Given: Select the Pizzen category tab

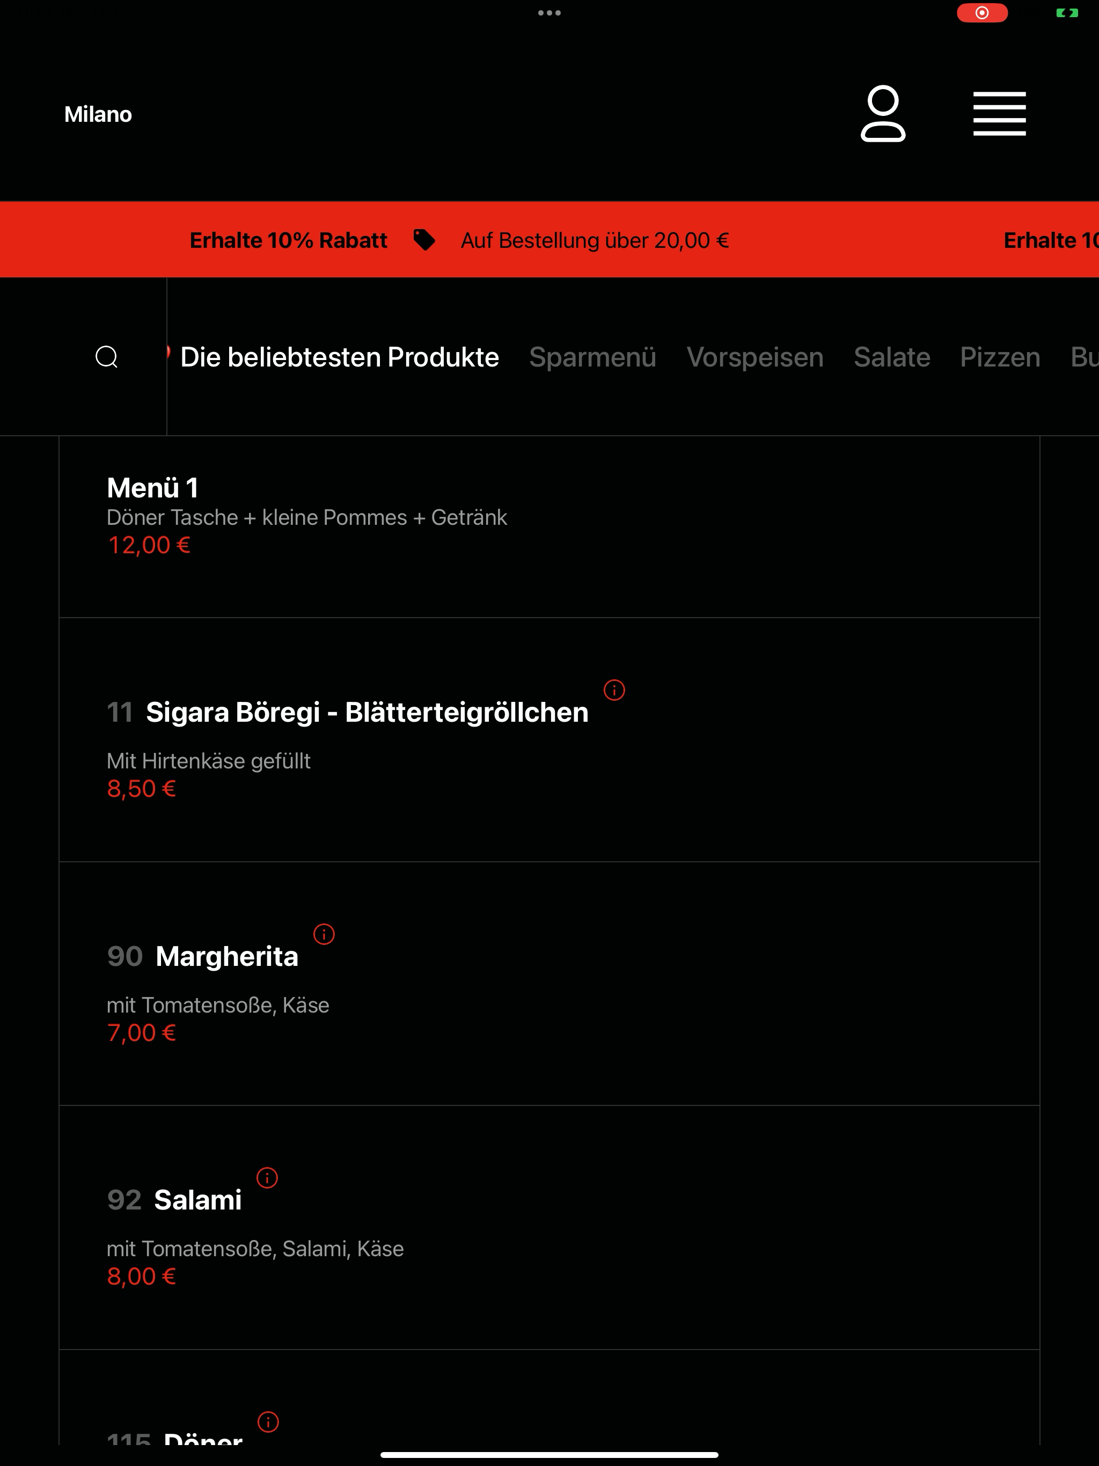Looking at the screenshot, I should (1000, 357).
